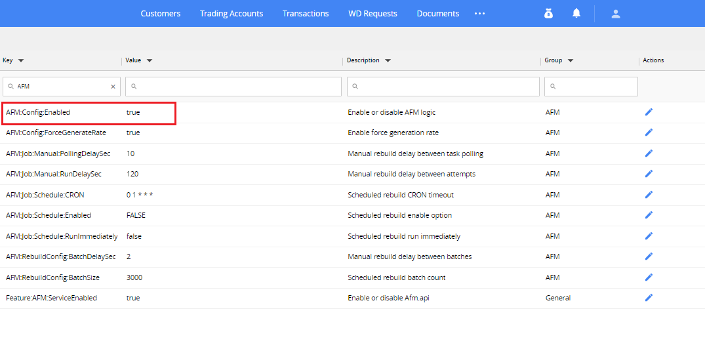705x347 pixels.
Task: Focus the Description column search field
Action: tap(443, 87)
